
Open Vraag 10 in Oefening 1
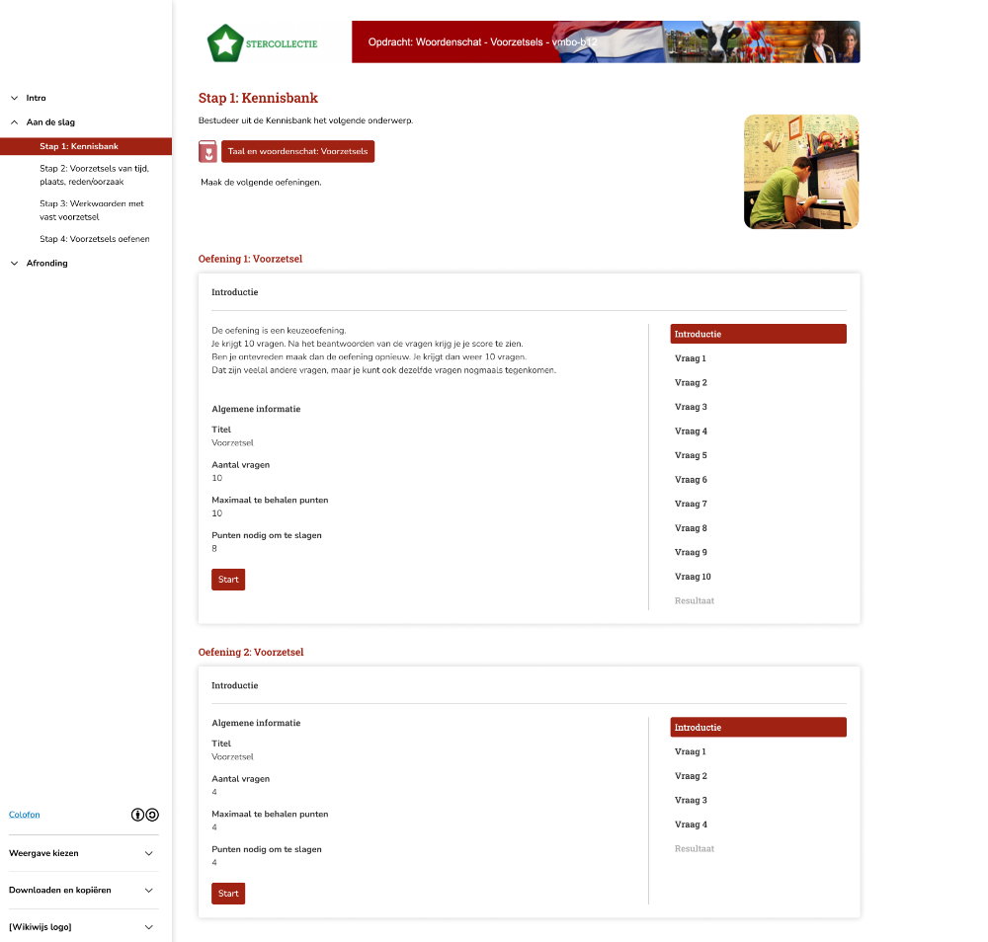coord(692,576)
